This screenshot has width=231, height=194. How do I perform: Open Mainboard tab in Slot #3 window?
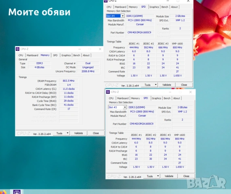pyautogui.click(x=123, y=98)
